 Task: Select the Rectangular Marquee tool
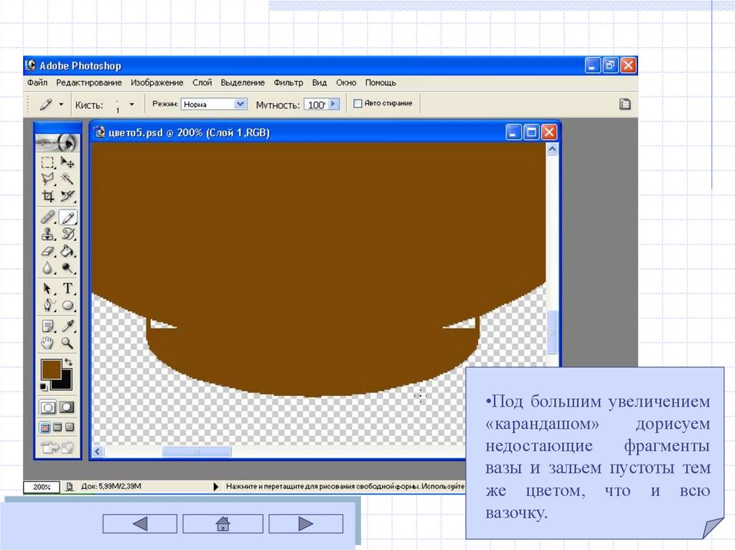click(x=48, y=163)
